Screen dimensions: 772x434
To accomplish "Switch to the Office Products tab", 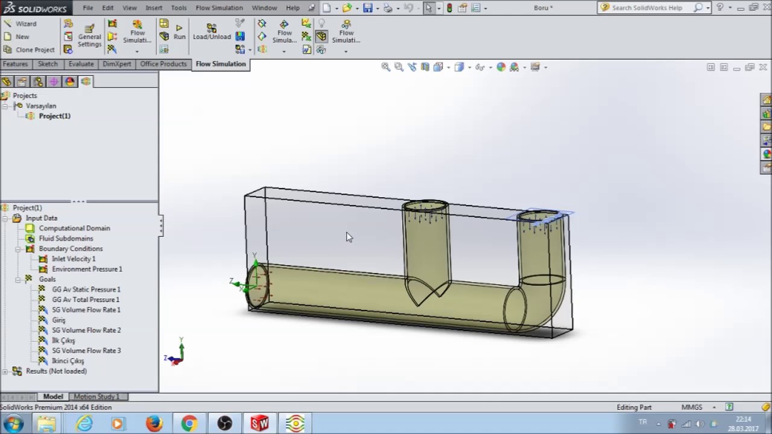I will (163, 64).
